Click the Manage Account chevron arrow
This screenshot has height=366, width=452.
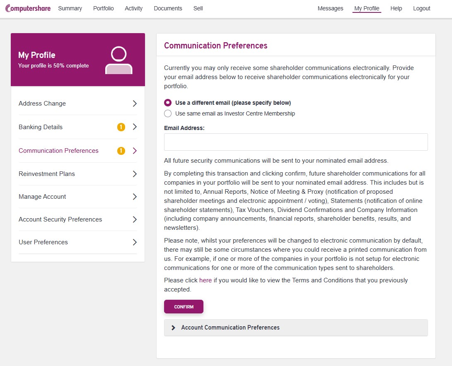(135, 197)
